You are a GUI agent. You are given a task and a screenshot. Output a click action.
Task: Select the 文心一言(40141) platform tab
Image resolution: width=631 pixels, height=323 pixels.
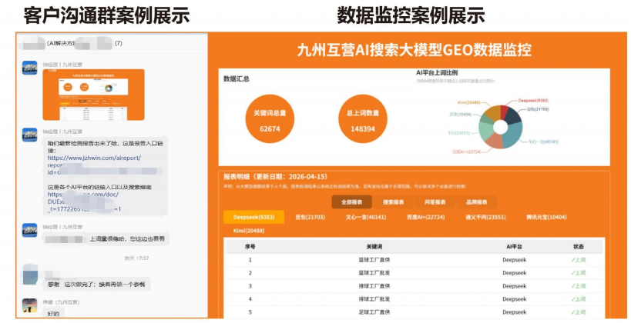pos(366,217)
